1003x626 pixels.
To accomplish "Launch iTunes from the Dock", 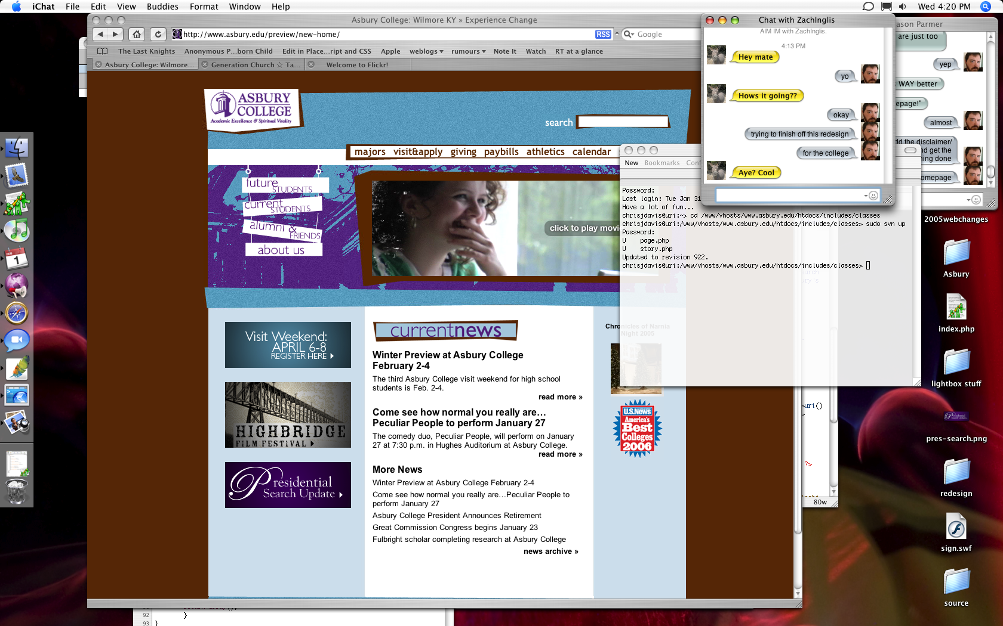I will (x=17, y=231).
